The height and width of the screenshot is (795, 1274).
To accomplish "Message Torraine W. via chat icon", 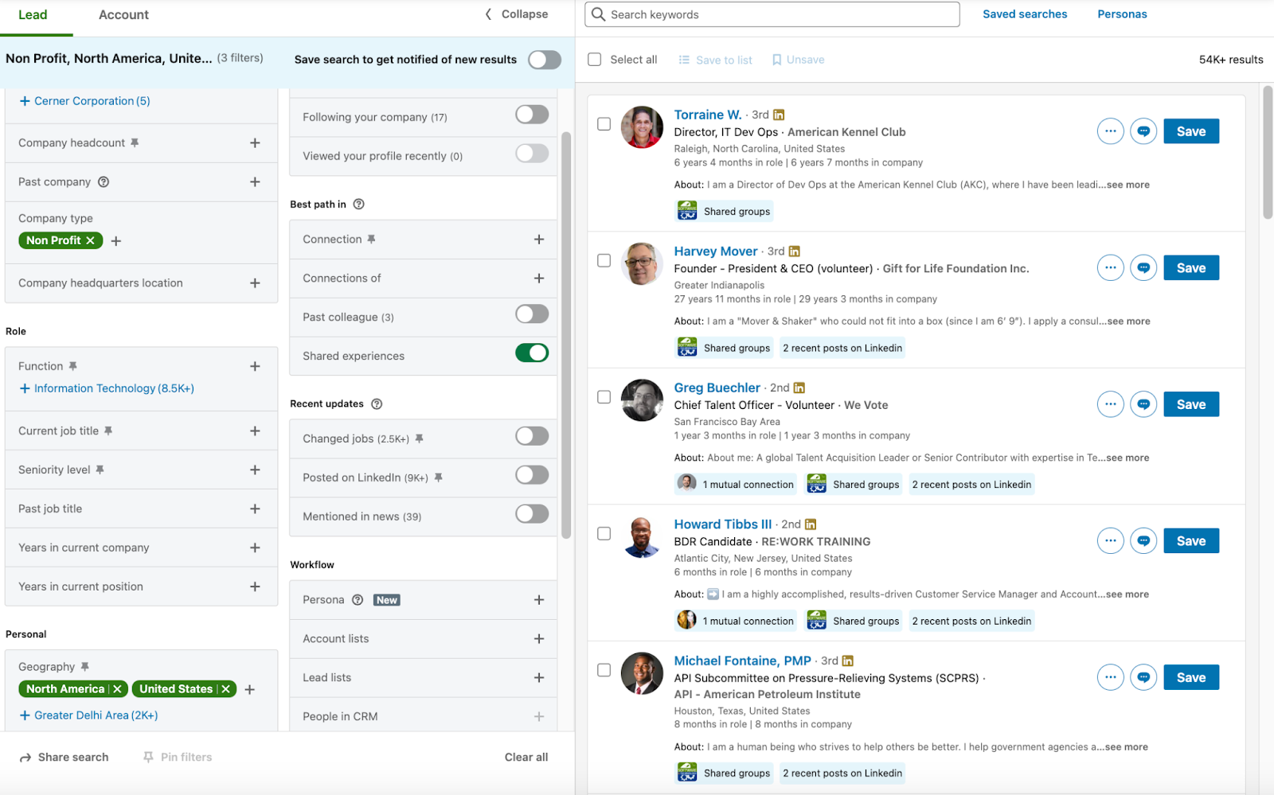I will [1143, 131].
